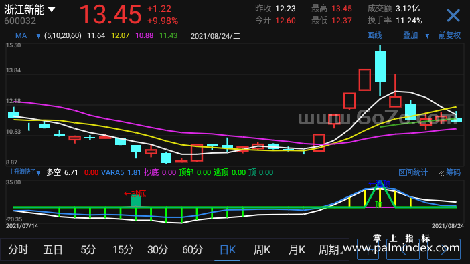
Task: Show the 筹码 chip distribution panel
Action: 450,172
